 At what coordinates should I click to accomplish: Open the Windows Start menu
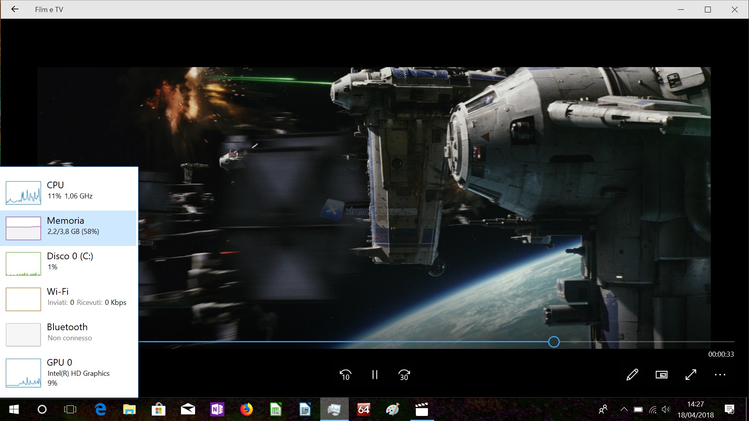(14, 409)
